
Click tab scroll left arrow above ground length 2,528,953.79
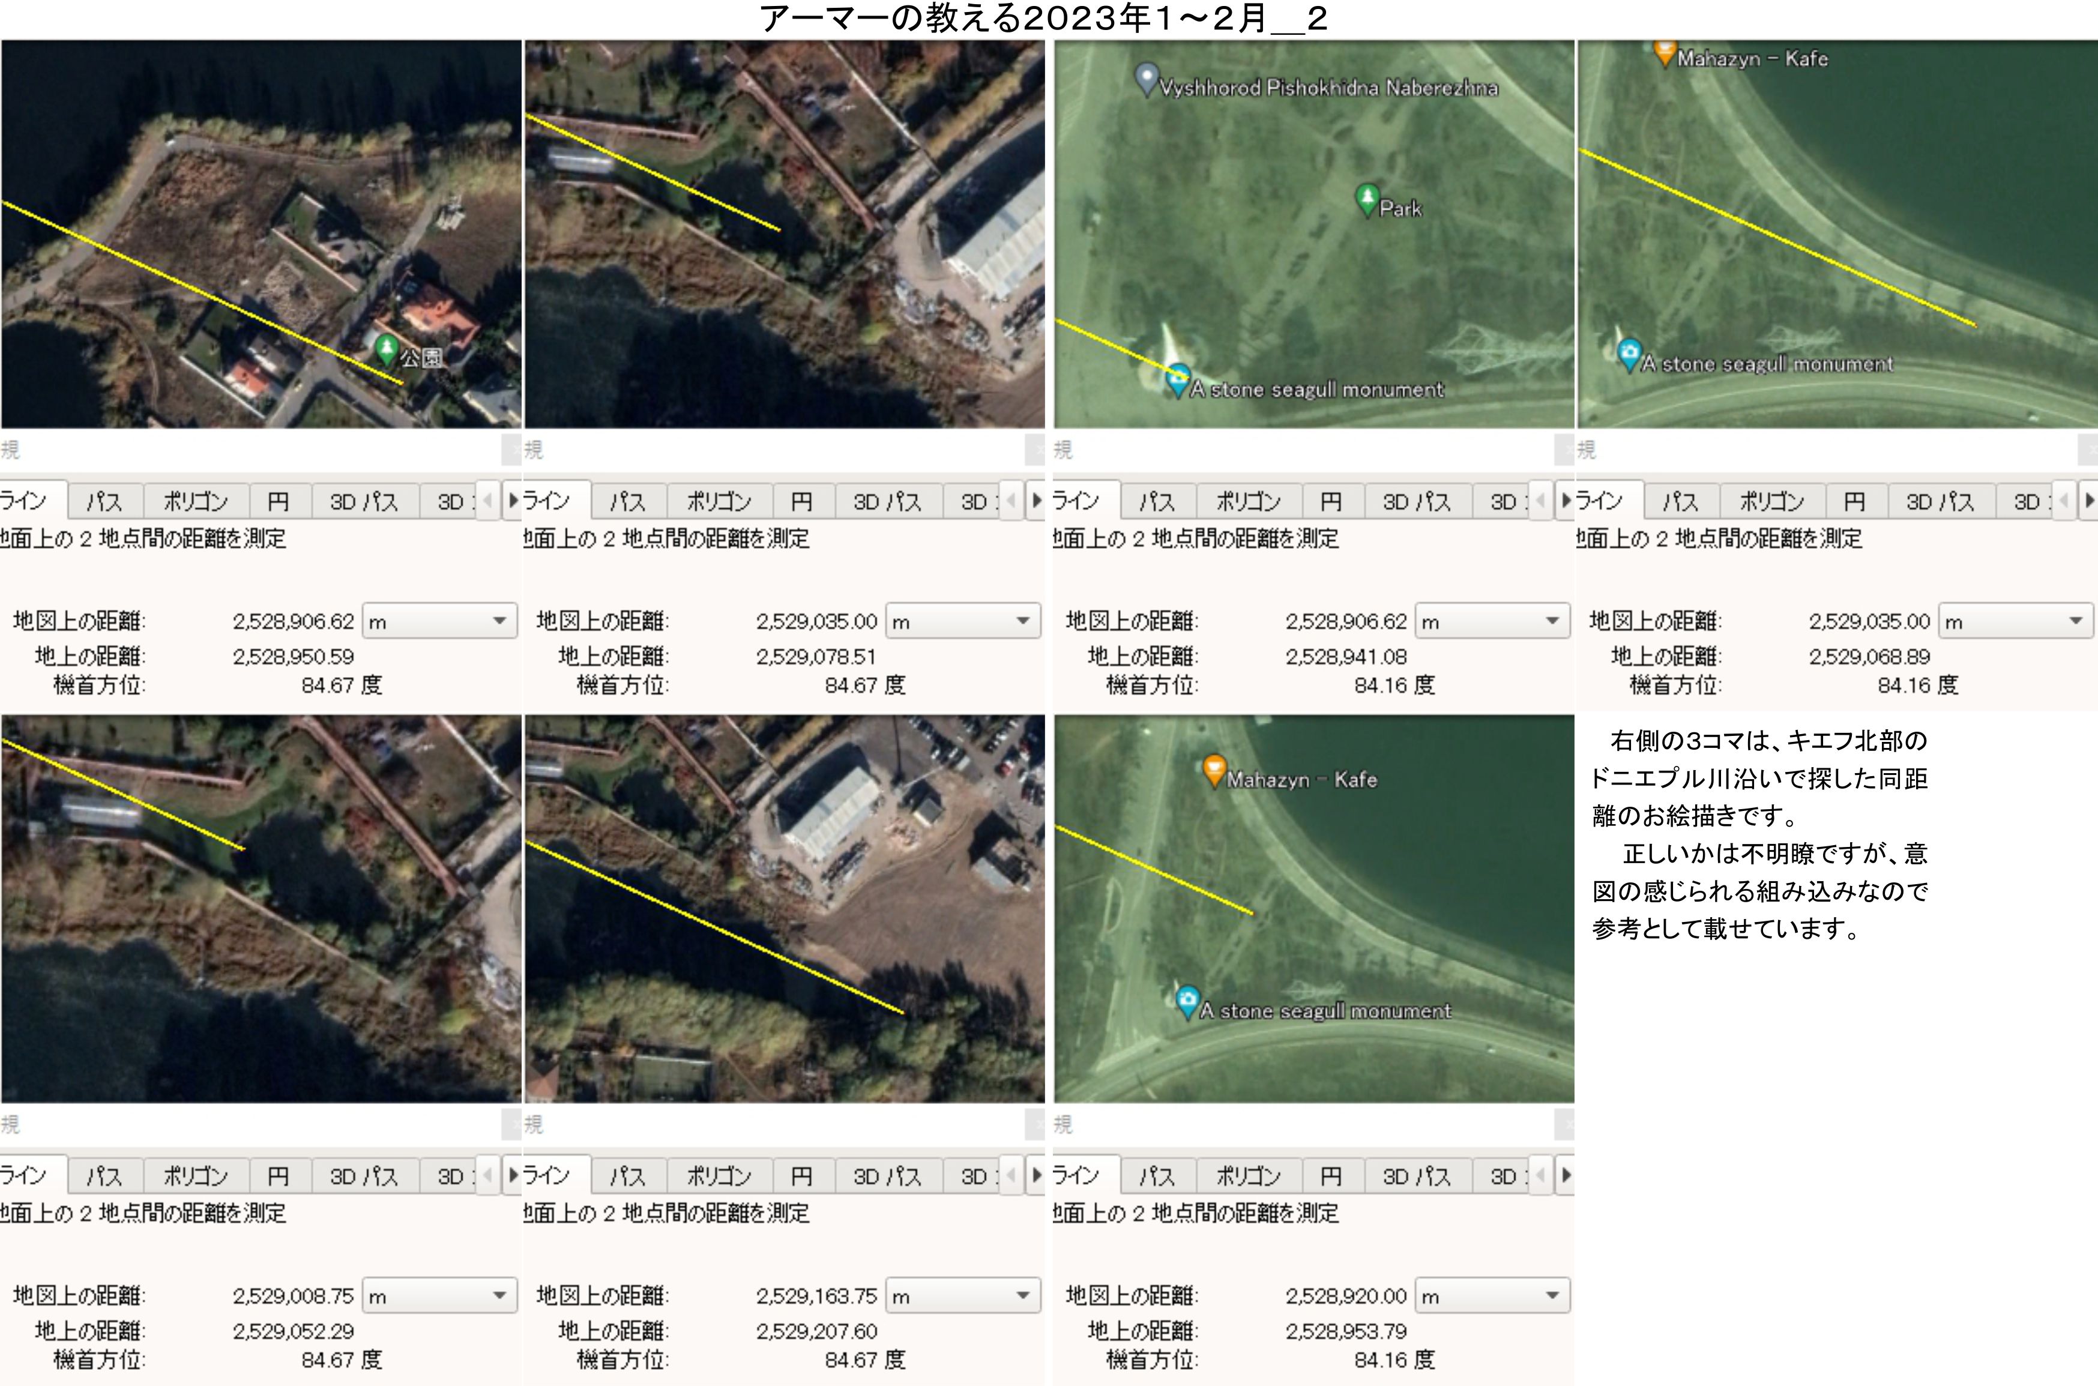(1540, 1176)
